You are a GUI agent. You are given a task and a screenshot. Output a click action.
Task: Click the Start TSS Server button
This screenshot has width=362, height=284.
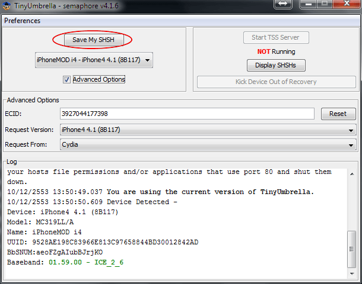pos(276,37)
